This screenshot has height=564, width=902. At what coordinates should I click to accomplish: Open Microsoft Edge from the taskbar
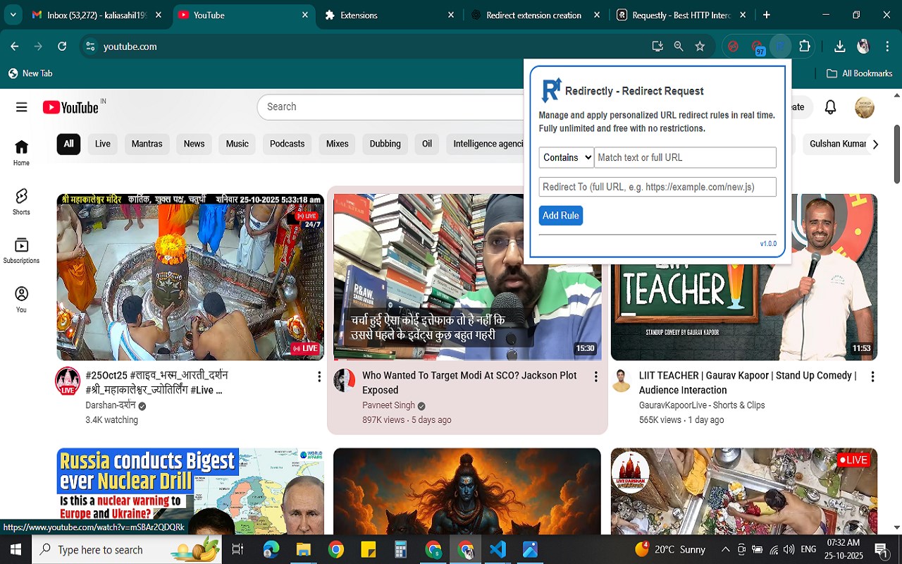tap(271, 549)
